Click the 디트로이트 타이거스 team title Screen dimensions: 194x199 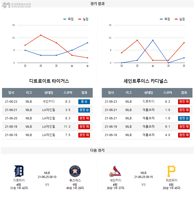click(x=49, y=81)
